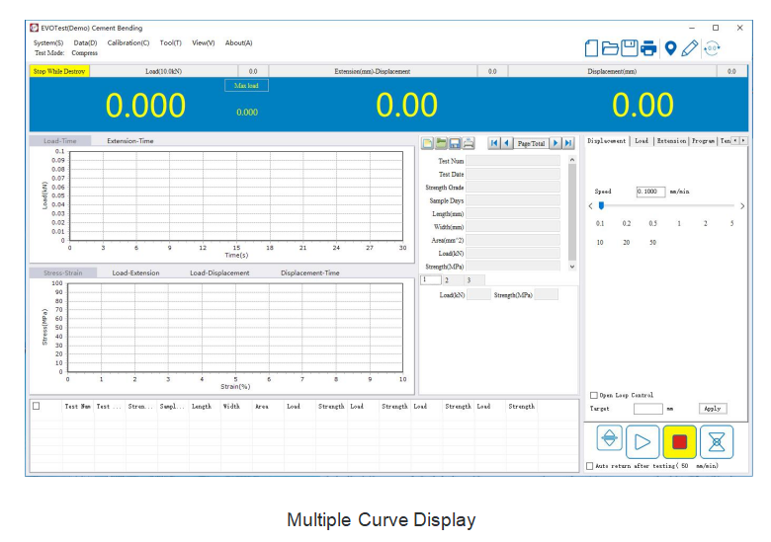
Task: Click the location pin icon
Action: click(670, 47)
